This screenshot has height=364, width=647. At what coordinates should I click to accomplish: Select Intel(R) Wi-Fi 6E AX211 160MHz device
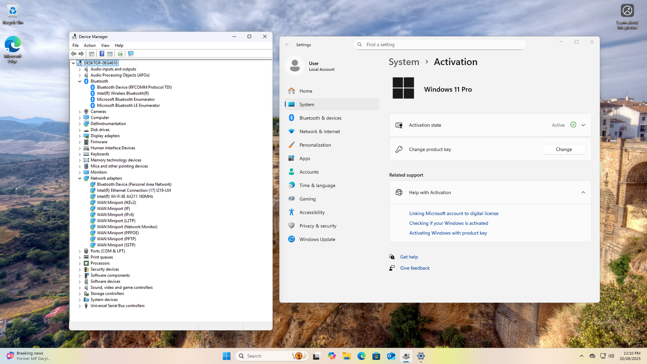pos(125,197)
